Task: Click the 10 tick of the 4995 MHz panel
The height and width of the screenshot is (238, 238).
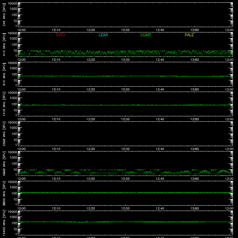Action: [x=15, y=170]
